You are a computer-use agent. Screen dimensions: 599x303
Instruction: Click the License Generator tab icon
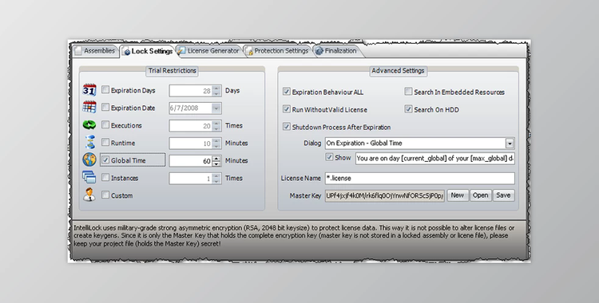tap(182, 51)
